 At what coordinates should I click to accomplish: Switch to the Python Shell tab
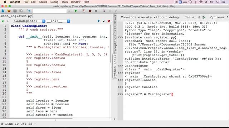coord(115,66)
